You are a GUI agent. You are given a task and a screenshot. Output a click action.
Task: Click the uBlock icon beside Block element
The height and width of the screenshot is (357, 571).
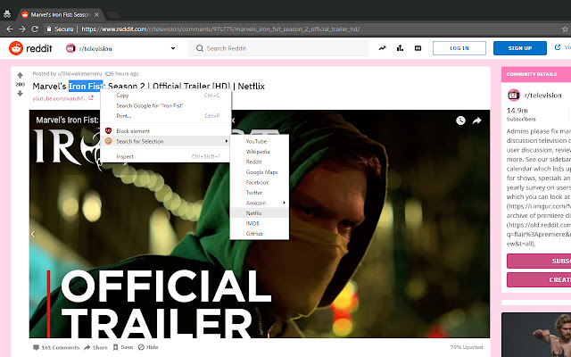(x=108, y=131)
